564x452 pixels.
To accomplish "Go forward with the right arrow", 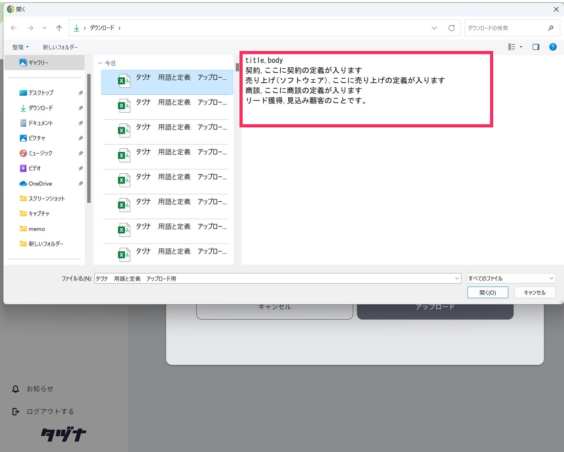I will [x=30, y=28].
